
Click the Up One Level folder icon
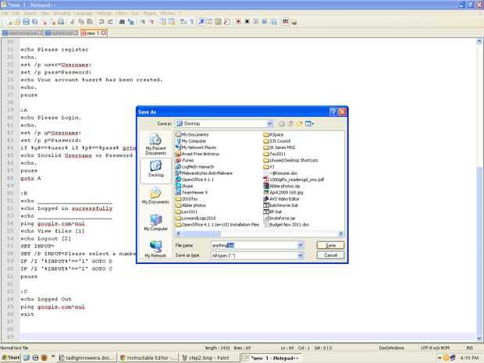click(290, 124)
